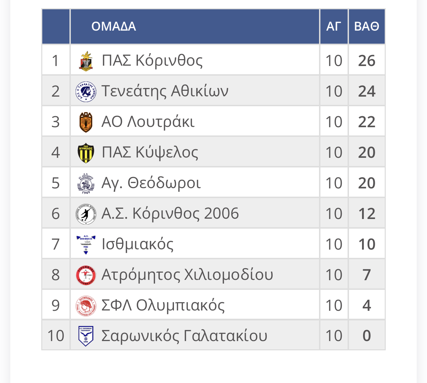The height and width of the screenshot is (383, 427).
Task: Click the ΑΟ Λουτράκι orange shield logo
Action: (x=86, y=122)
